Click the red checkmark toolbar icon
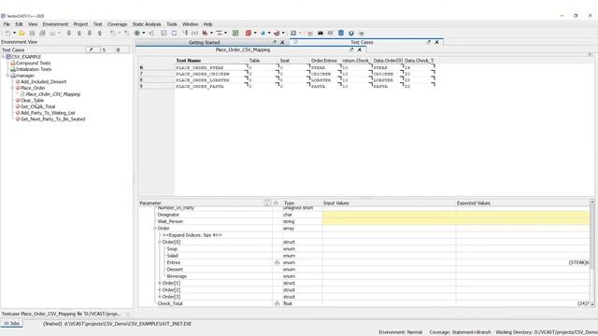This screenshot has height=336, width=598. [x=277, y=34]
